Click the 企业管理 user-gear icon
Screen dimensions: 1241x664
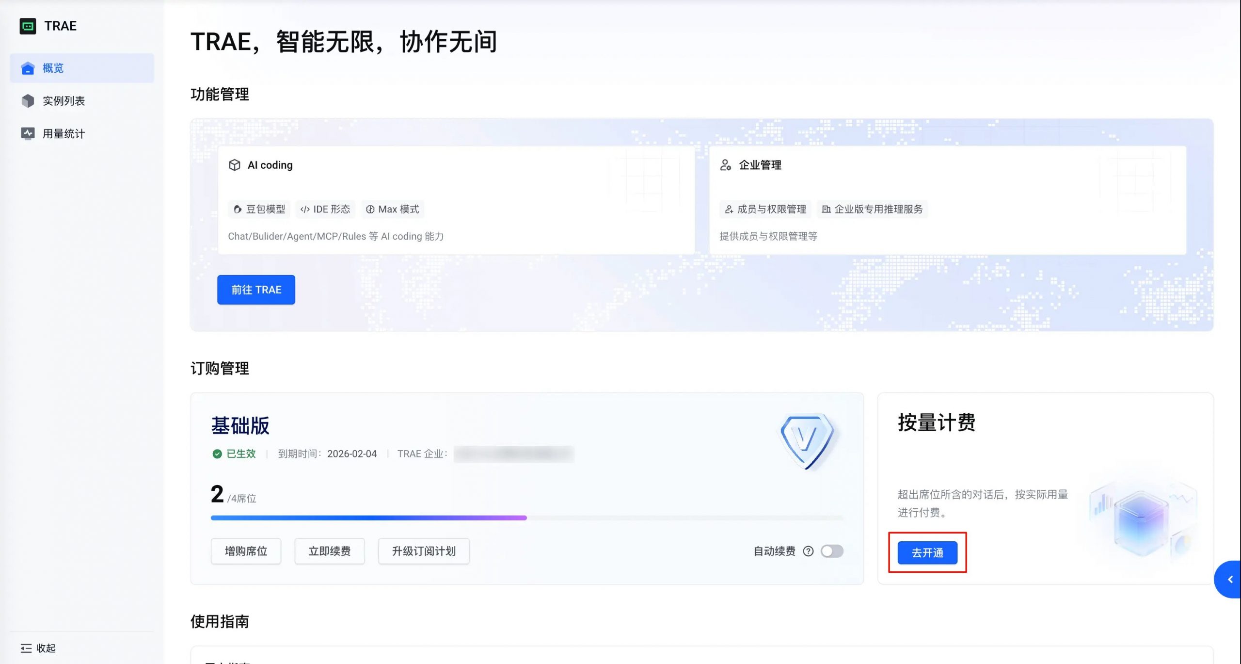pos(725,165)
